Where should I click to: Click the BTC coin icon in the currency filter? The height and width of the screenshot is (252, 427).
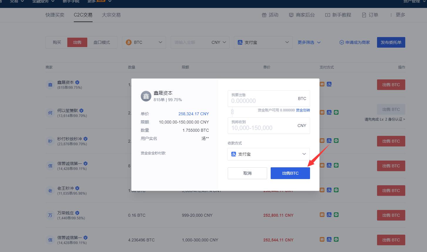(128, 42)
